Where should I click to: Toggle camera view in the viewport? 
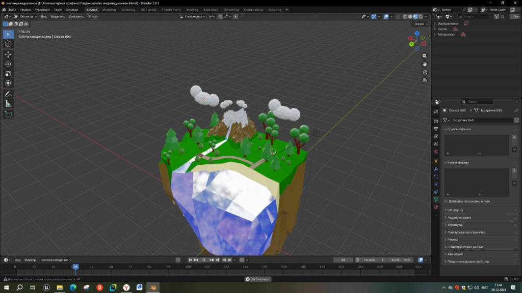pos(425,72)
